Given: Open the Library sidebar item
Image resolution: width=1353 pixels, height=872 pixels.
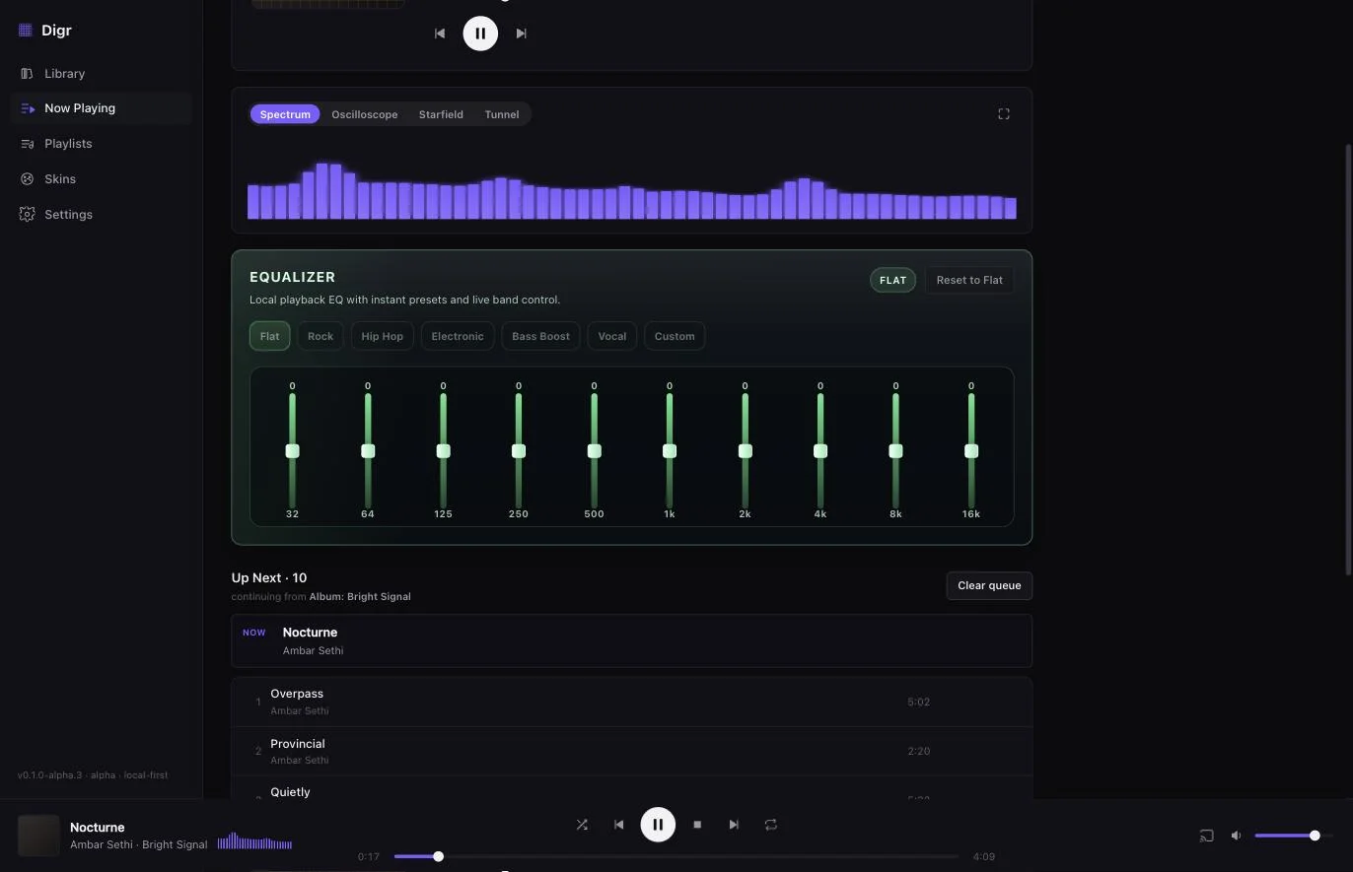Looking at the screenshot, I should 101,74.
